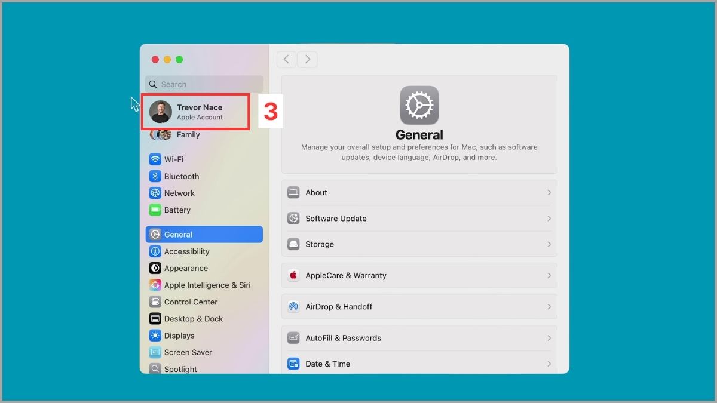Click the Screen Saver icon
The image size is (717, 403).
(x=155, y=352)
